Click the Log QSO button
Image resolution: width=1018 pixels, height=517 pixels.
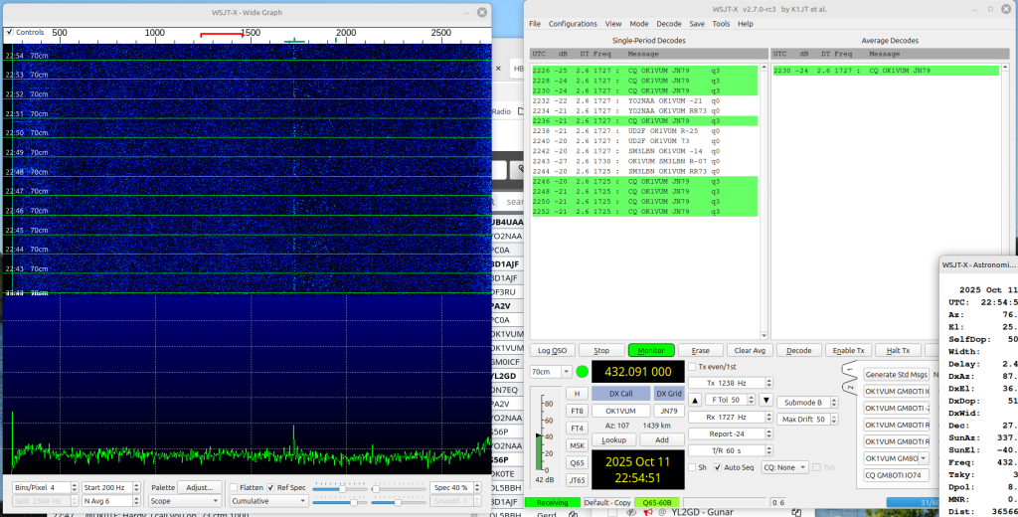(552, 350)
